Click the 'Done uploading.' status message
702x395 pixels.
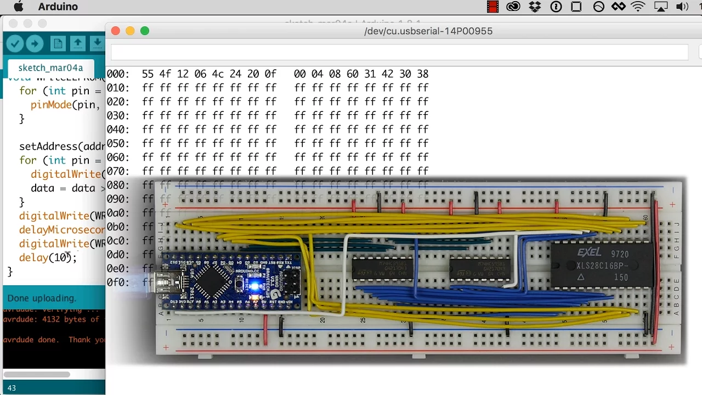point(42,298)
